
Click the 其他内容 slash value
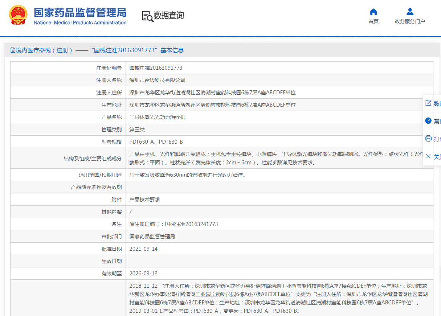[x=131, y=212]
